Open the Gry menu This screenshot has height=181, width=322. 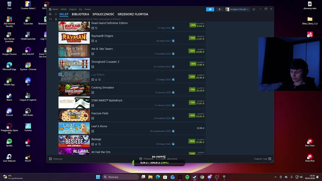click(80, 9)
